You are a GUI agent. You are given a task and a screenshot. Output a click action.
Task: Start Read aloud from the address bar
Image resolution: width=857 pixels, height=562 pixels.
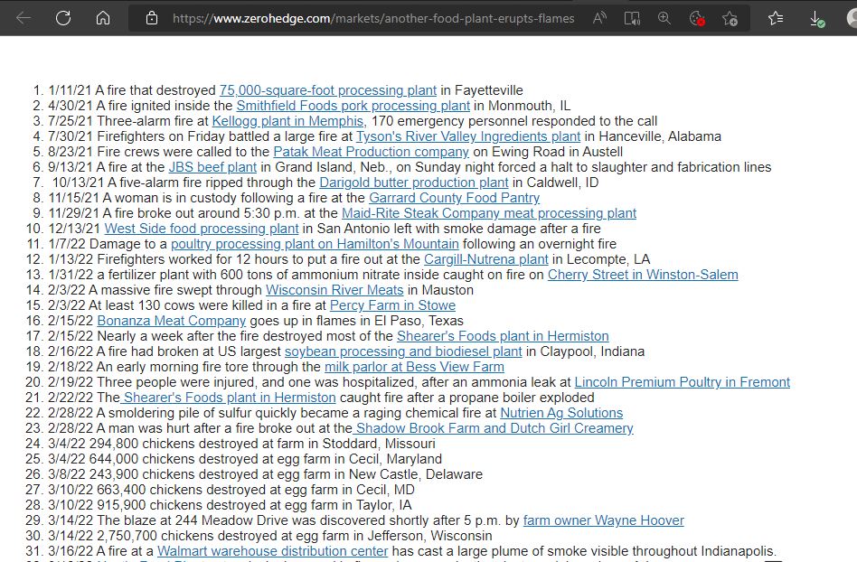pos(599,18)
